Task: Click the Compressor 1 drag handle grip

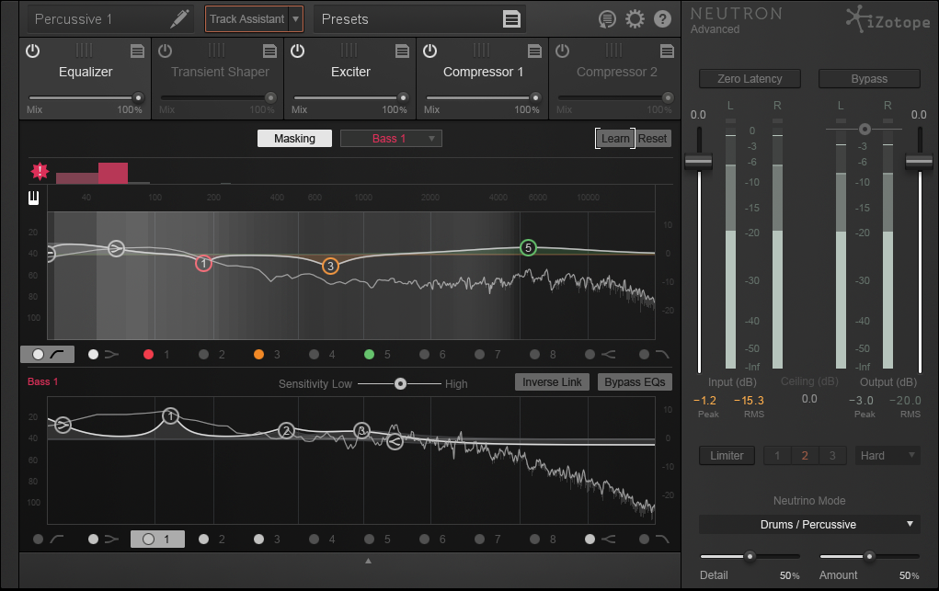Action: point(482,51)
